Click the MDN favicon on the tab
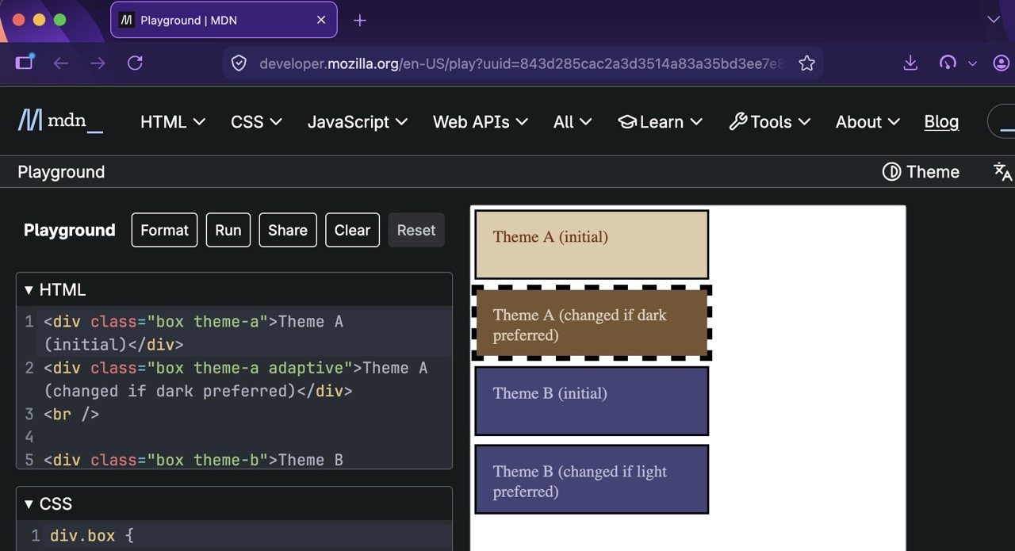The image size is (1015, 551). tap(126, 20)
